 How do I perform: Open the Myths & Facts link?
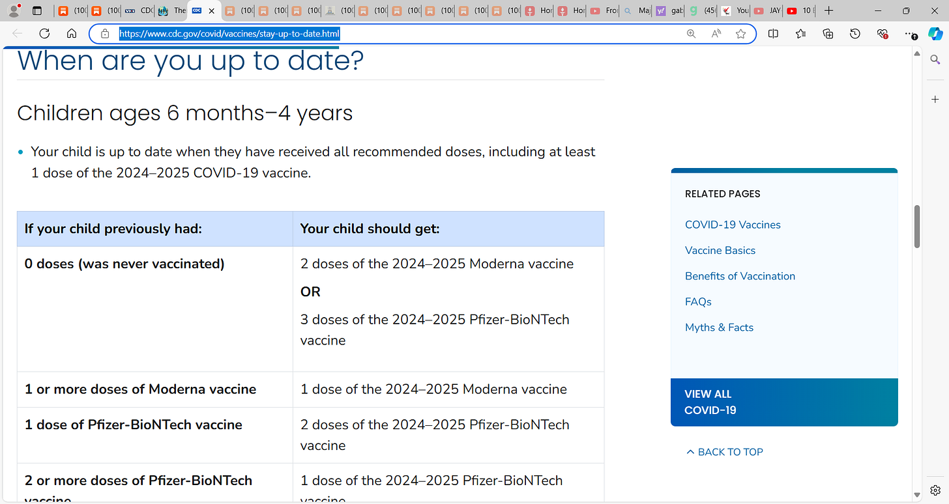pos(719,328)
